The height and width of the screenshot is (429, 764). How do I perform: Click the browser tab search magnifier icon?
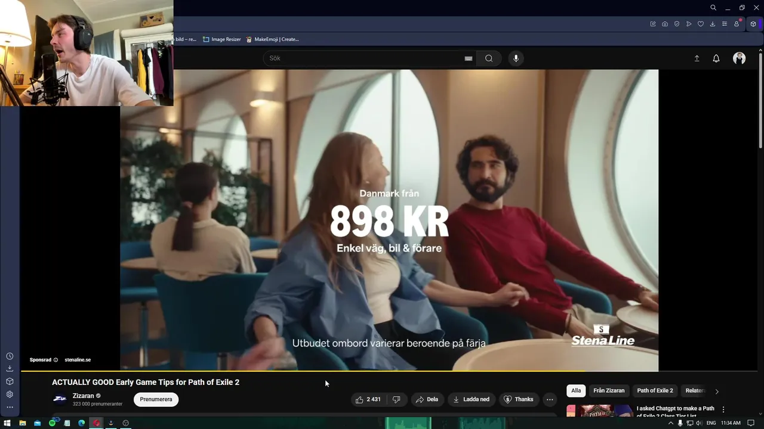[x=713, y=8]
